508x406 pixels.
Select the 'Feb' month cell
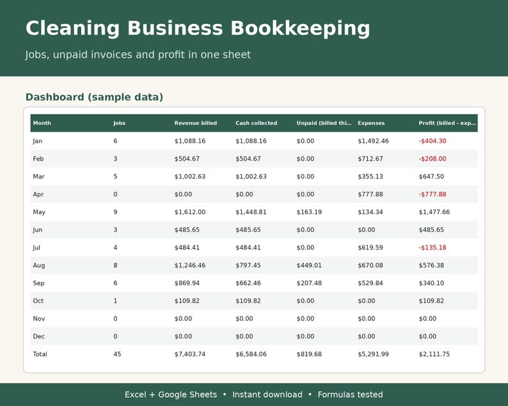click(x=38, y=159)
